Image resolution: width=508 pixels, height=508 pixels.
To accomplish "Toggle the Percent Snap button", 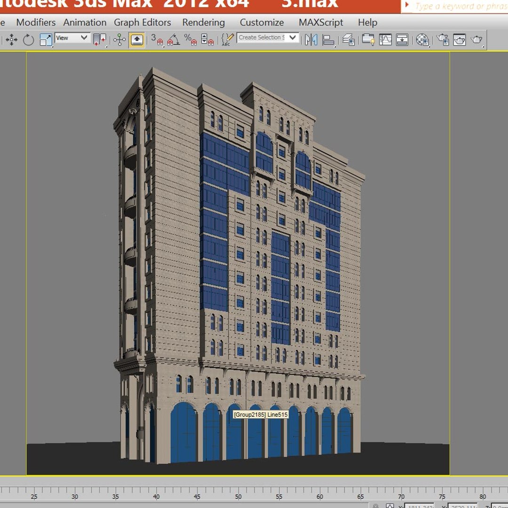I will [190, 40].
